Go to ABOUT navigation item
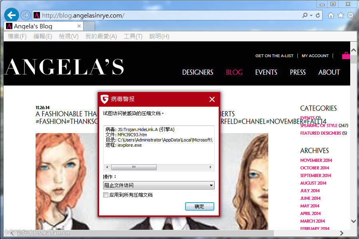This screenshot has height=239, width=359. pyautogui.click(x=329, y=72)
